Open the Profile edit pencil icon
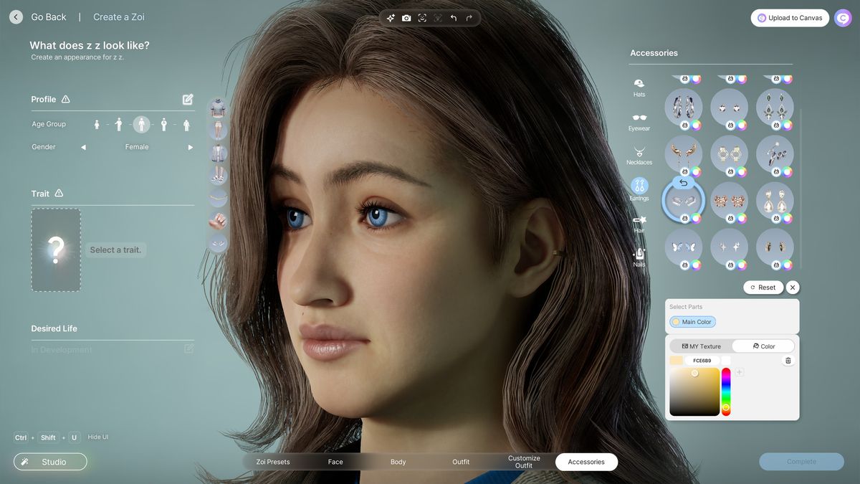The width and height of the screenshot is (860, 484). [188, 99]
